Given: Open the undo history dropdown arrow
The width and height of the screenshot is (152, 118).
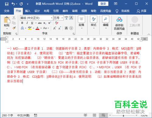Looking at the screenshot, I should [x=17, y=4].
